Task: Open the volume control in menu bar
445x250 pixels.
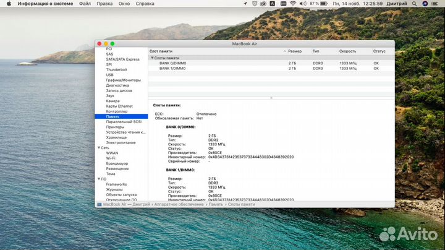Action: pyautogui.click(x=303, y=4)
